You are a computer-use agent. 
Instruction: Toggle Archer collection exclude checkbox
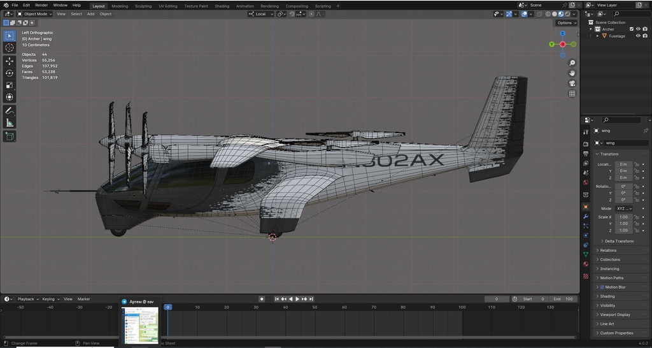pyautogui.click(x=632, y=29)
